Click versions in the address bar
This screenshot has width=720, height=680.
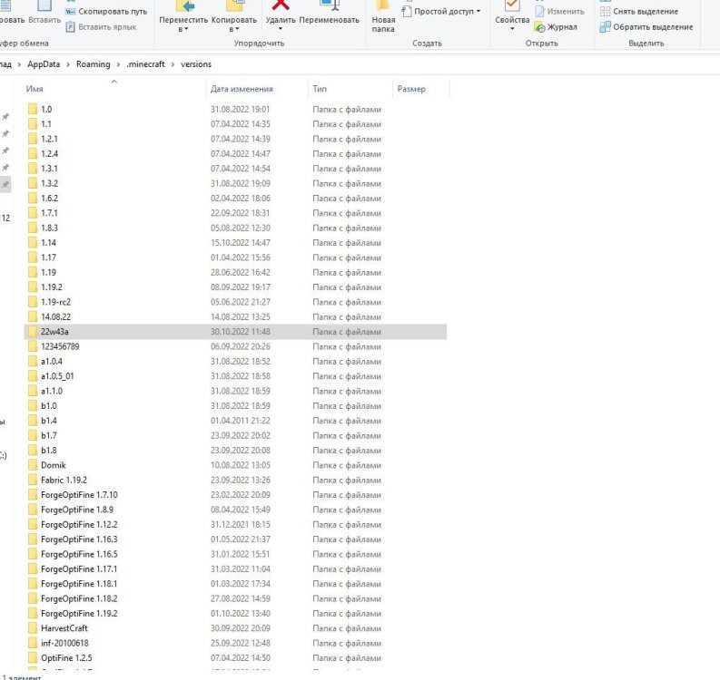pos(196,64)
